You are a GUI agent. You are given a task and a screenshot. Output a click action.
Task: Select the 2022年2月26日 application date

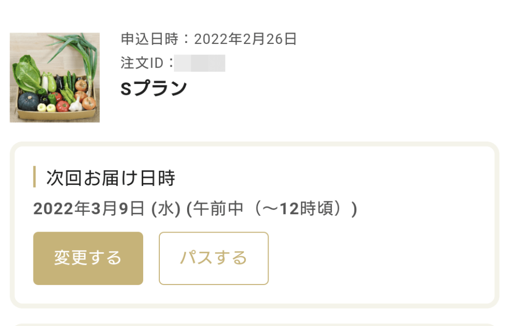point(245,39)
